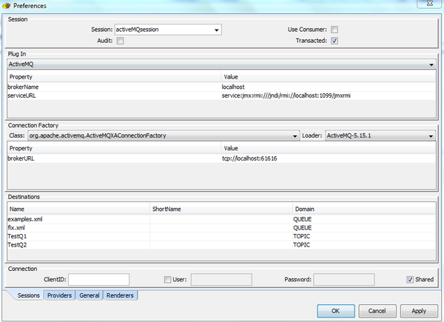Viewport: 444px width, 322px height.
Task: Click the Connection Factory Property column header
Action: [x=114, y=148]
